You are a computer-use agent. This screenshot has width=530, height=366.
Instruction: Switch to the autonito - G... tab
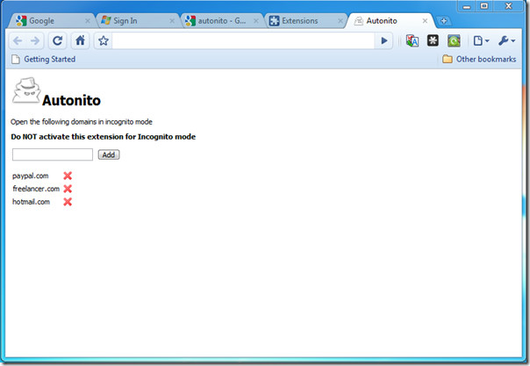221,21
